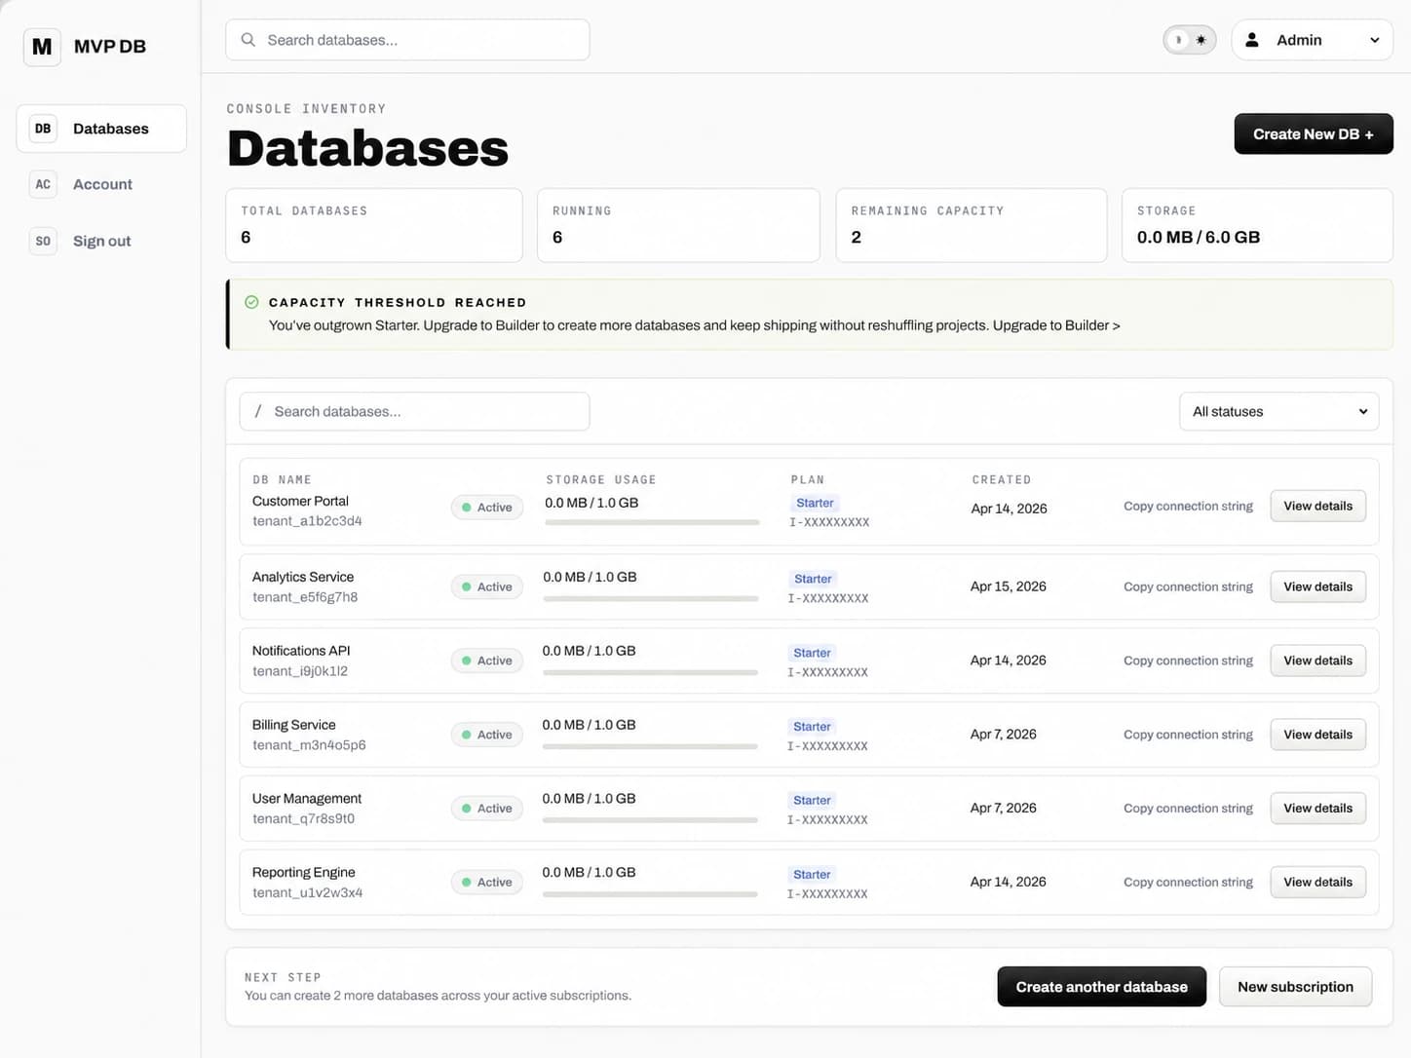Click the Reporting Engine database name

point(304,872)
